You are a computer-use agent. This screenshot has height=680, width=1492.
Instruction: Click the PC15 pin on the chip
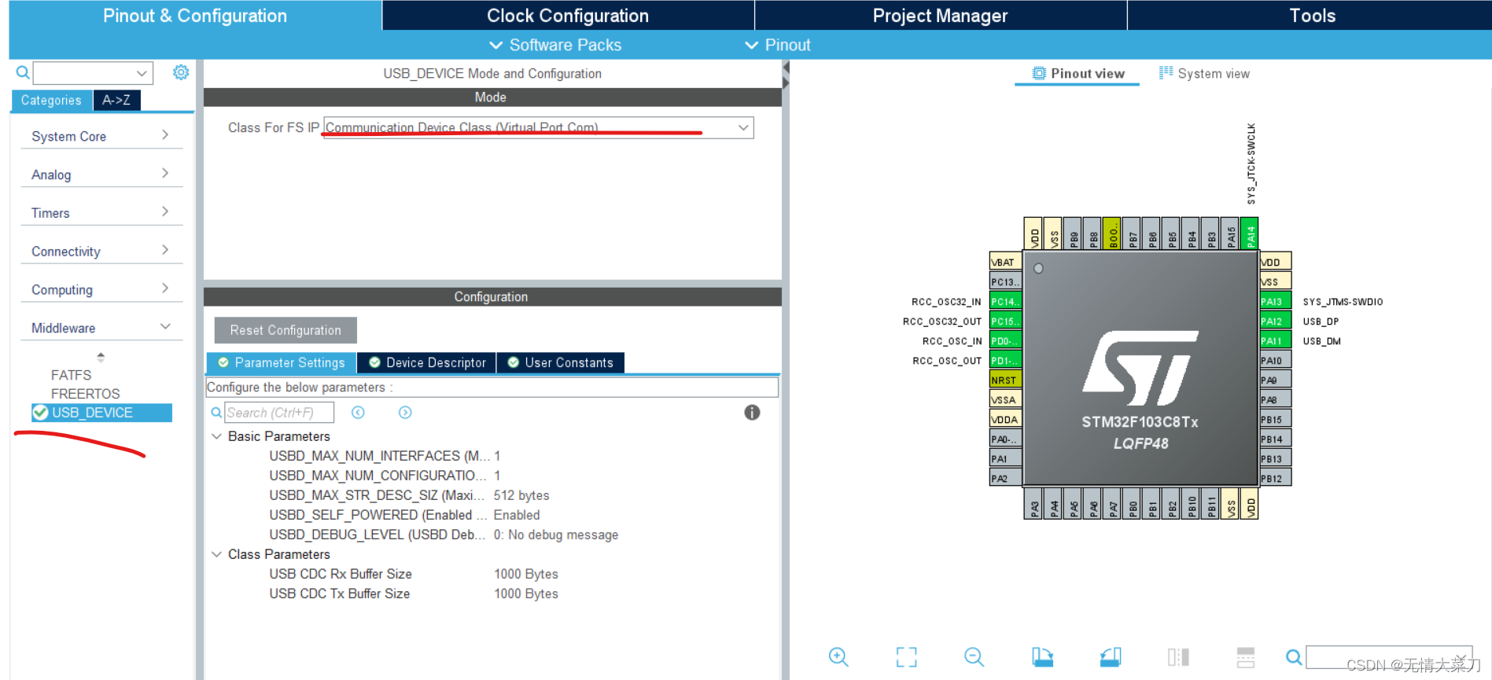coord(1005,322)
